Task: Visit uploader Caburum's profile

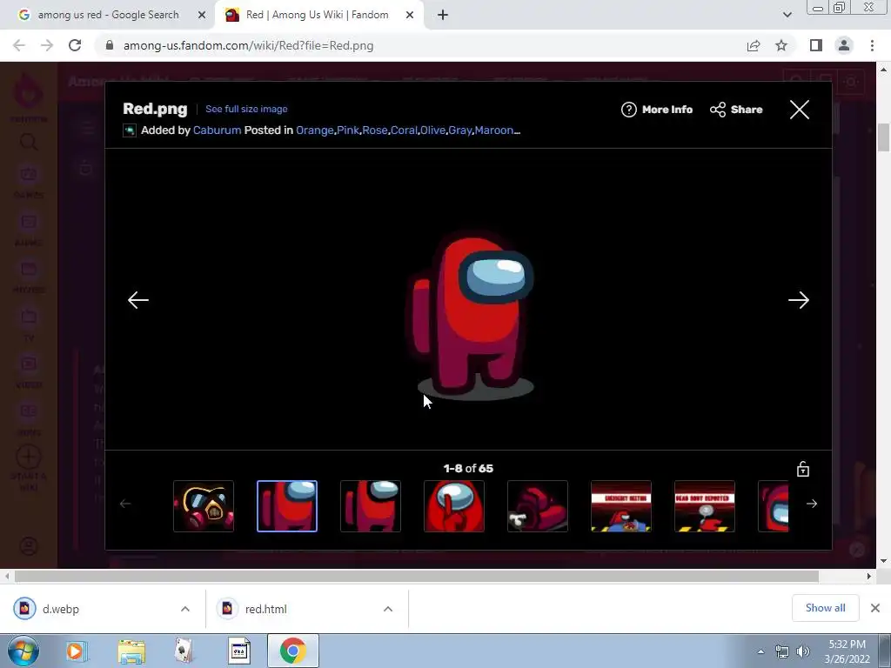Action: point(217,130)
